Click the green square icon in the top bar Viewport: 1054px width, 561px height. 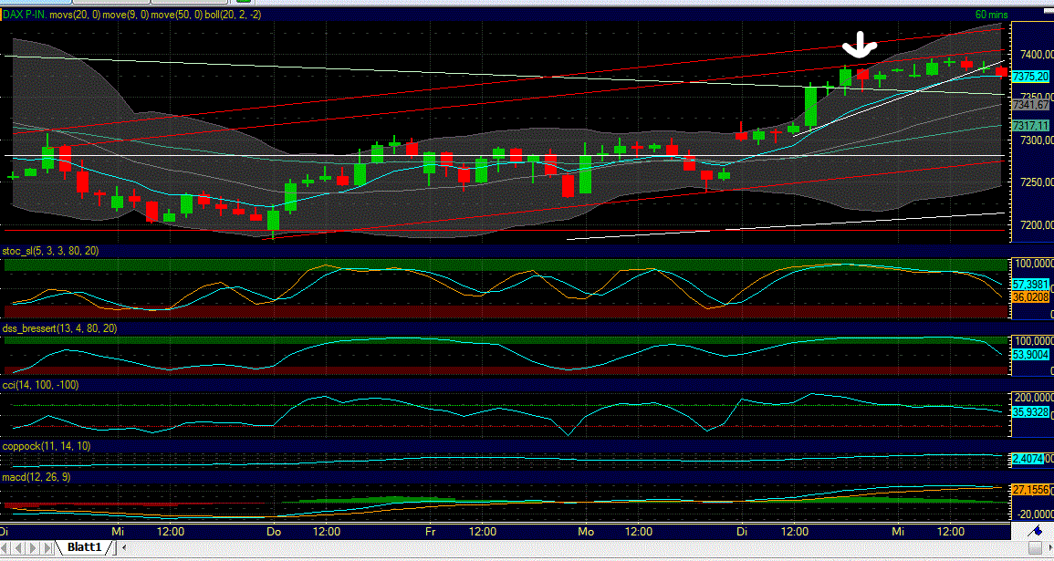click(x=245, y=5)
